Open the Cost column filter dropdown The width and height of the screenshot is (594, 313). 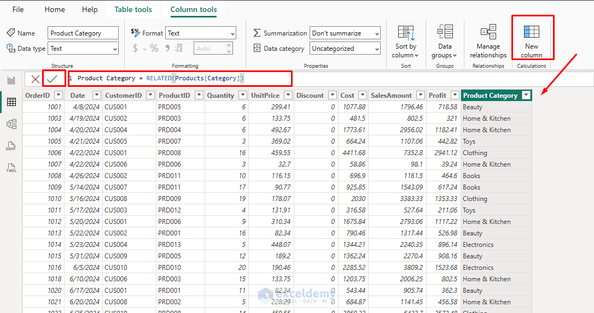[363, 95]
